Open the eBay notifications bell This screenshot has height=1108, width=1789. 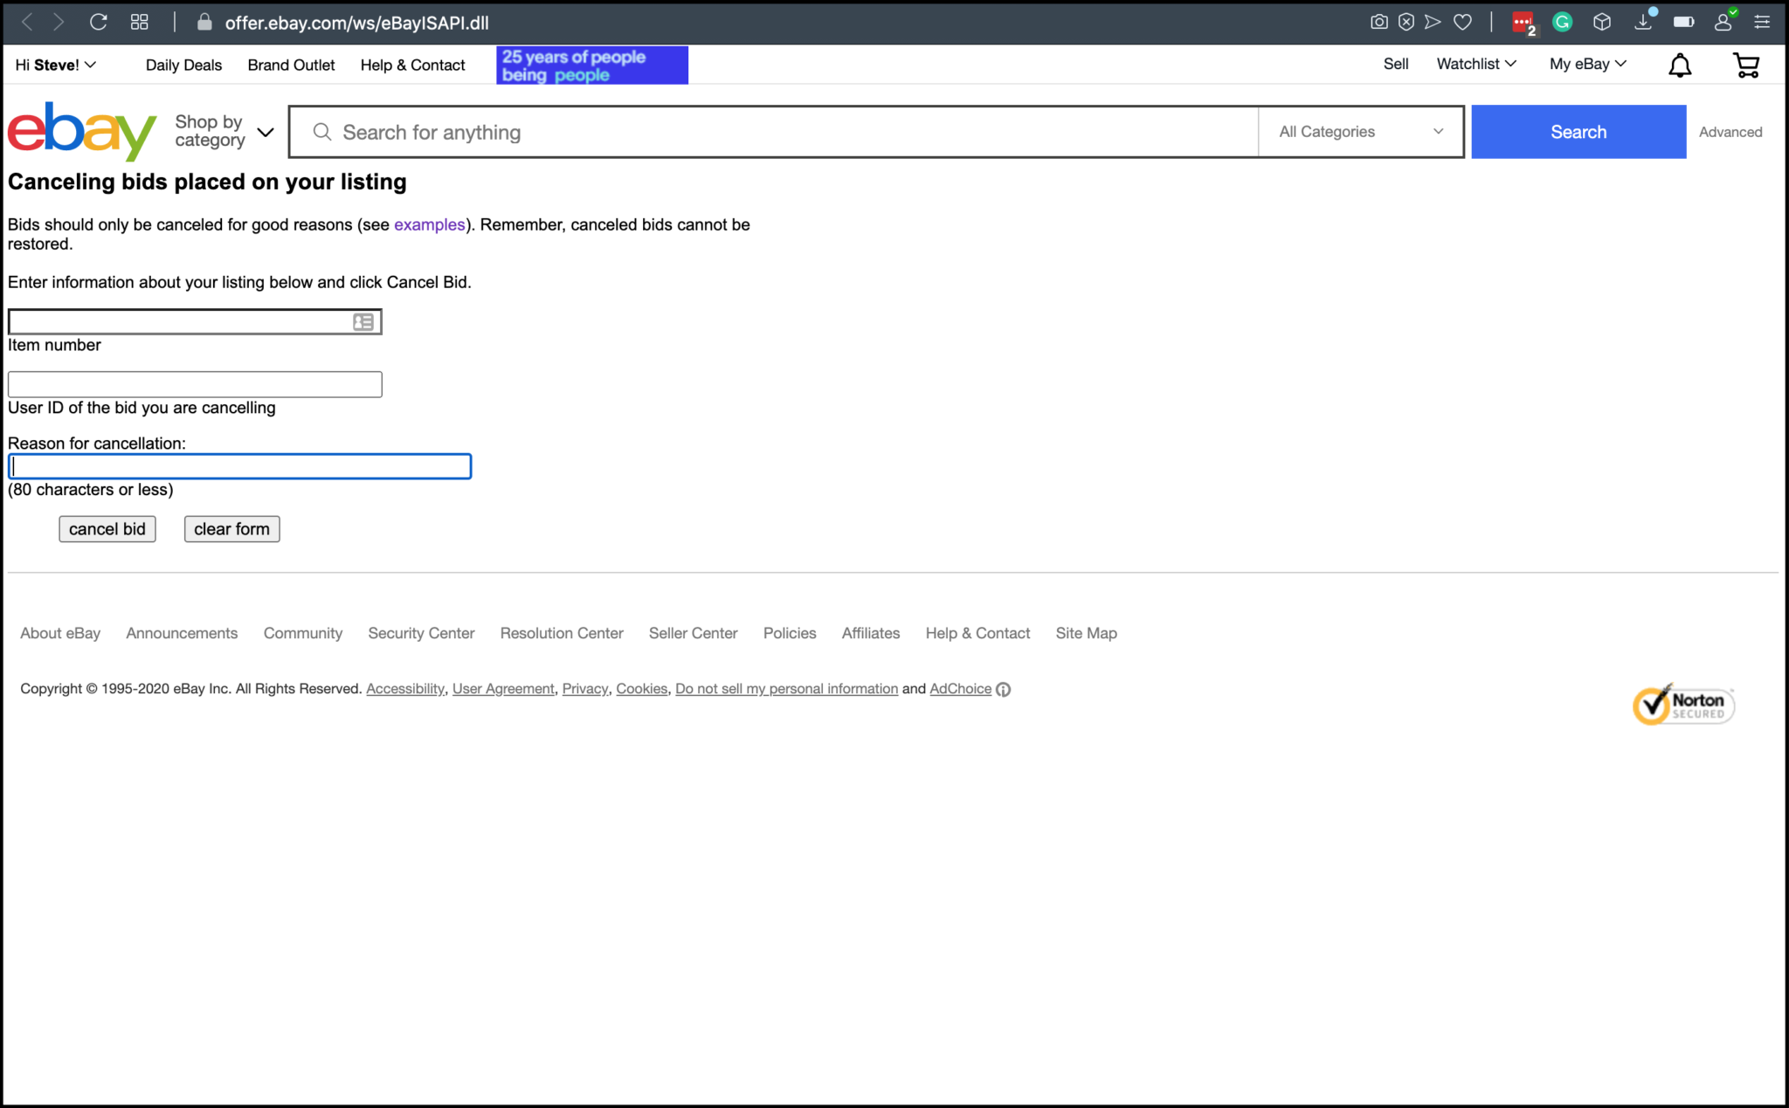pyautogui.click(x=1679, y=65)
